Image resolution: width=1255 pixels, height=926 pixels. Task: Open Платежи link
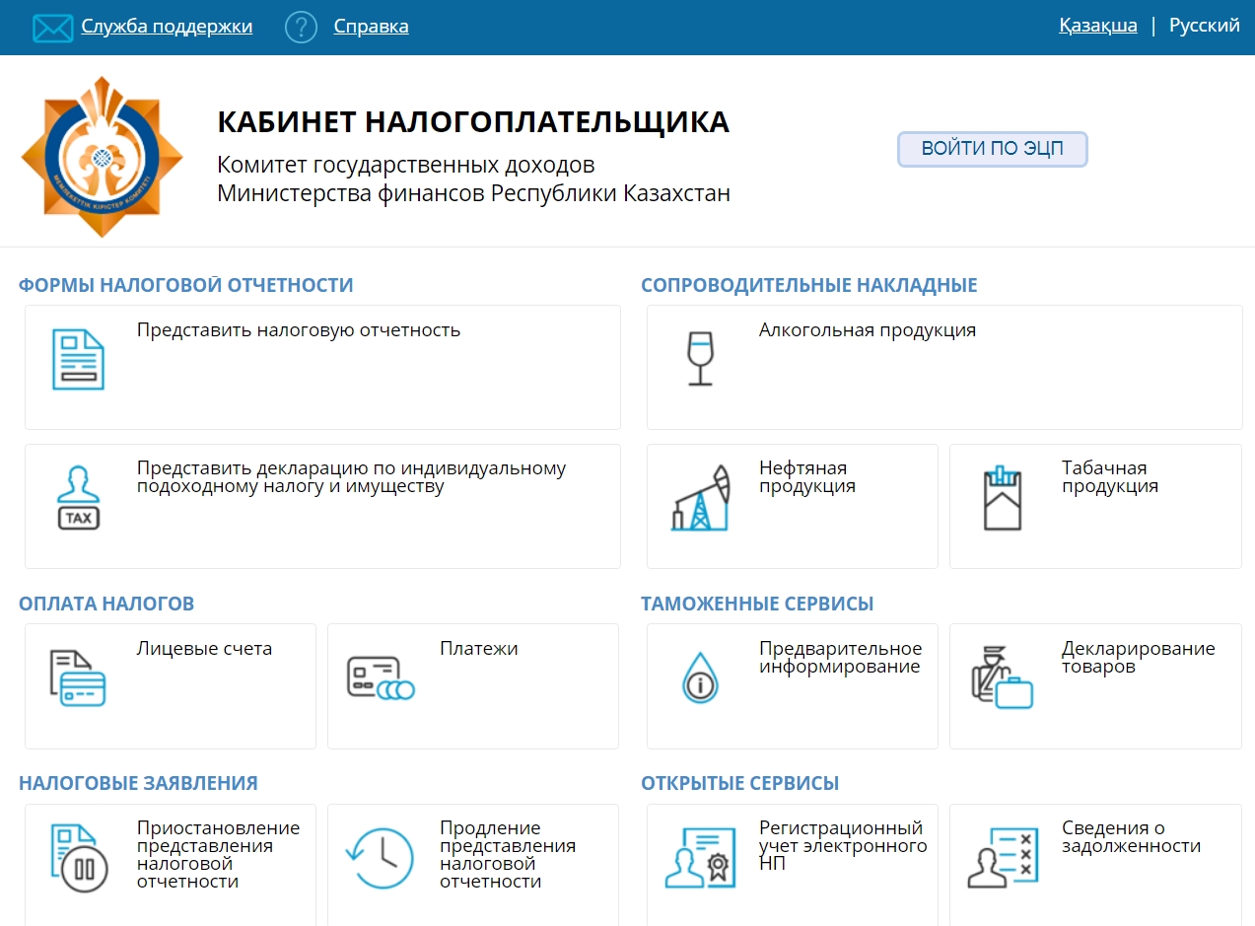pyautogui.click(x=479, y=649)
